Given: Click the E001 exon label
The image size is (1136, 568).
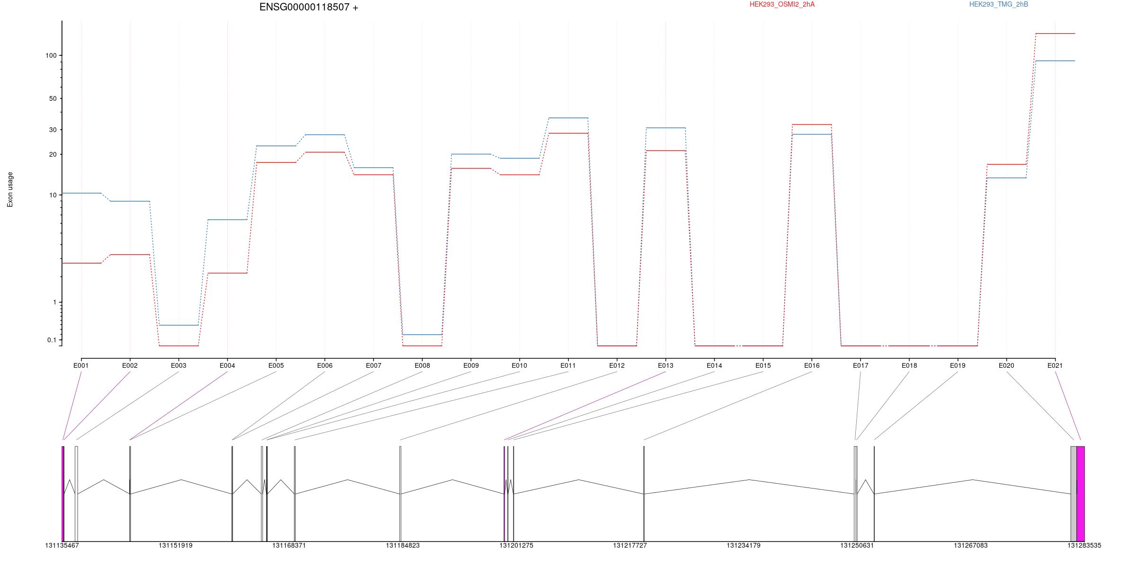Looking at the screenshot, I should (x=81, y=365).
